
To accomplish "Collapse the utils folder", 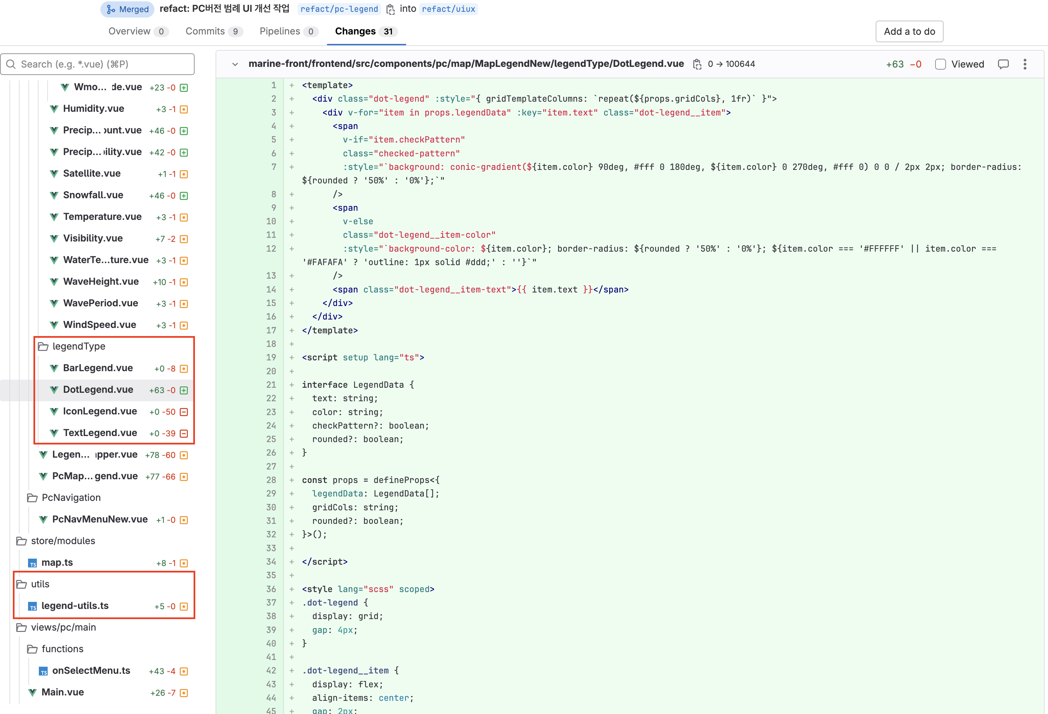I will 40,584.
